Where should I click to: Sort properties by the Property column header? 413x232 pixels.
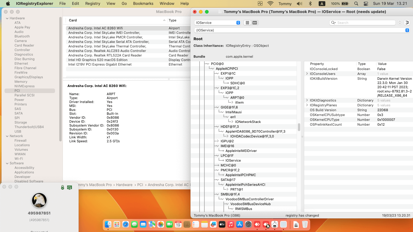click(x=330, y=64)
